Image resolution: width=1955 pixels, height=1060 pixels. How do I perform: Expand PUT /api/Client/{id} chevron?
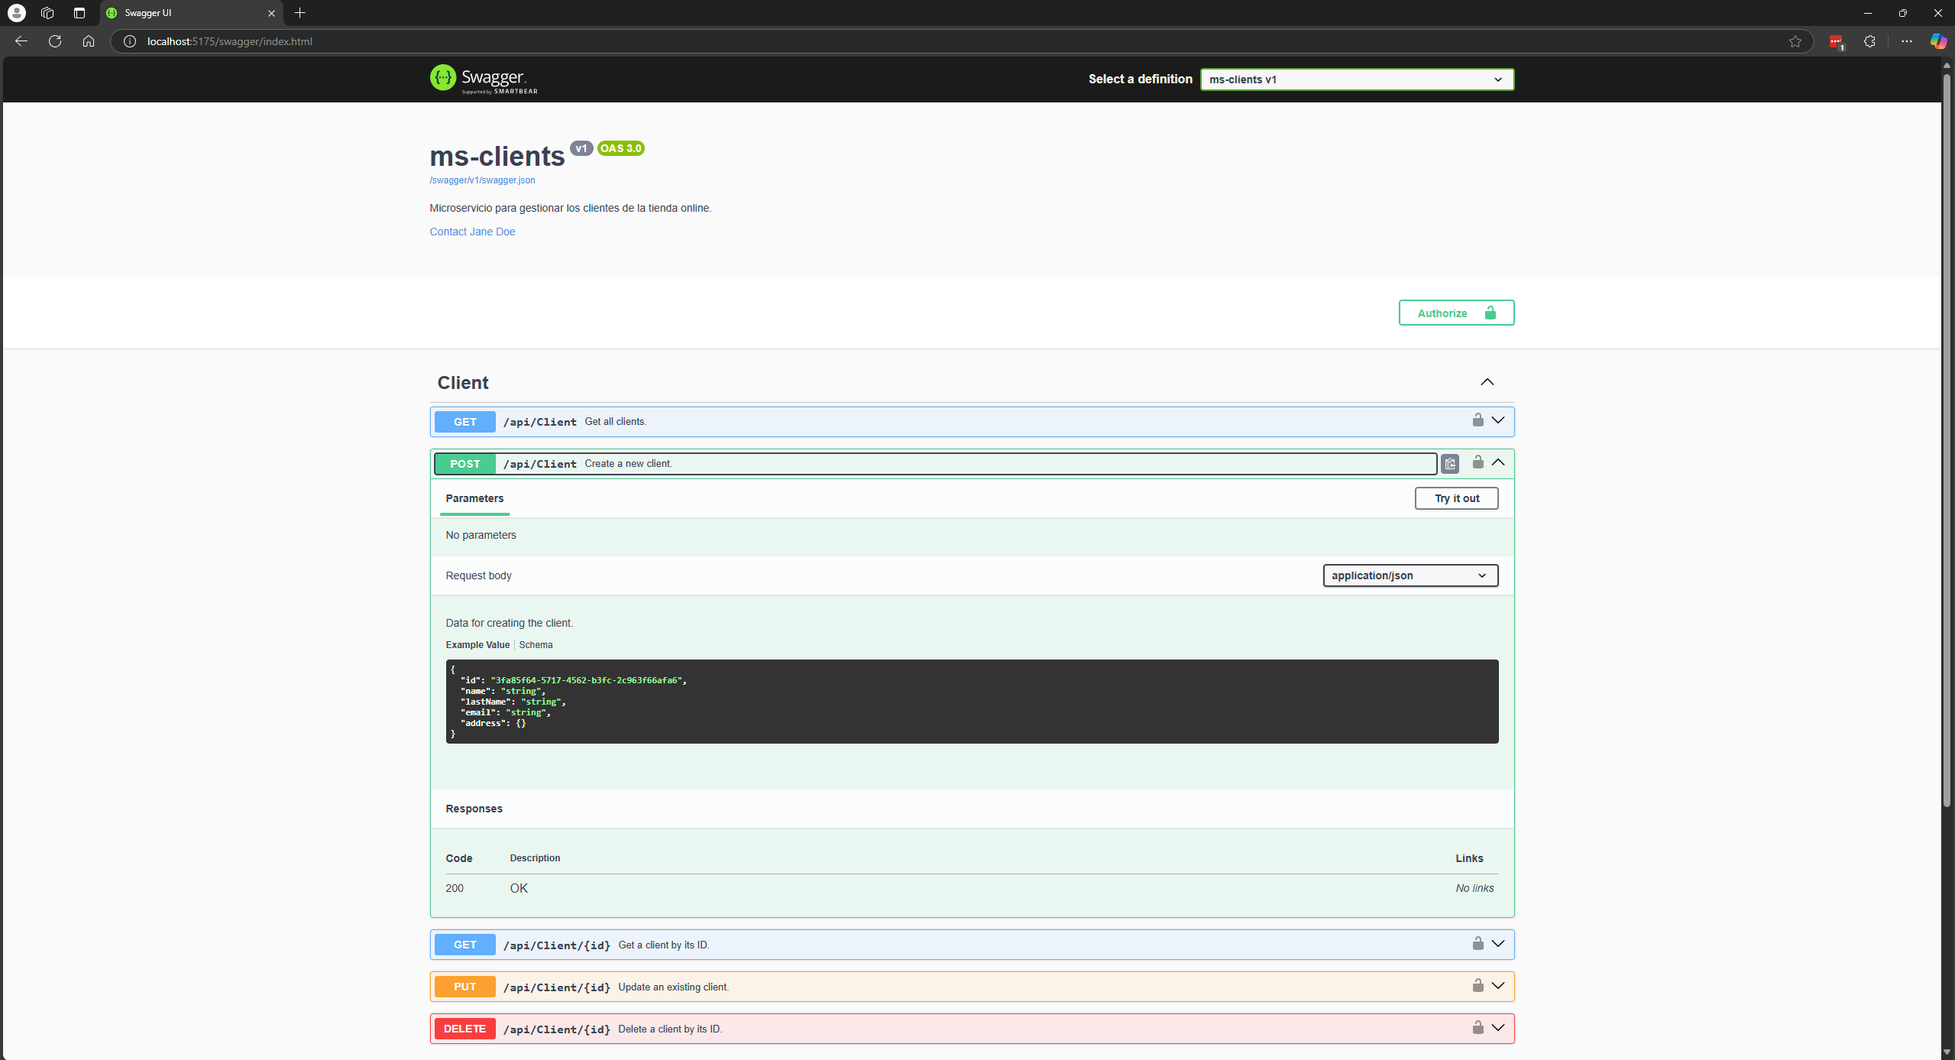1498,986
